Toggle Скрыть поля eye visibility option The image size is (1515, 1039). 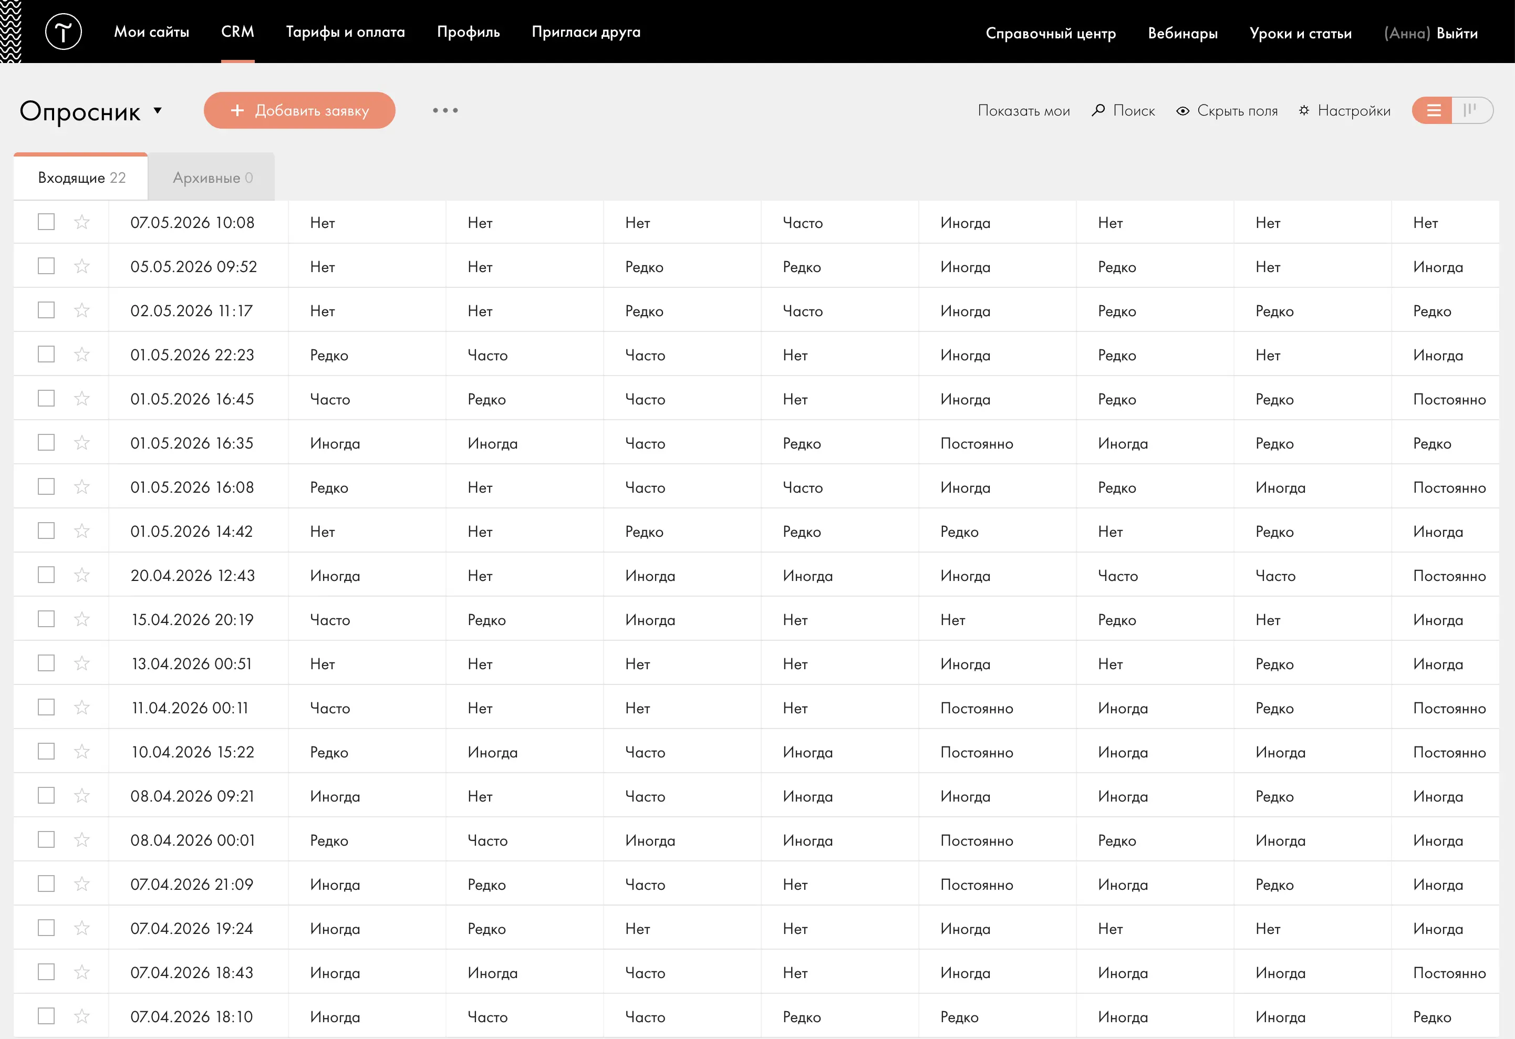pos(1182,111)
